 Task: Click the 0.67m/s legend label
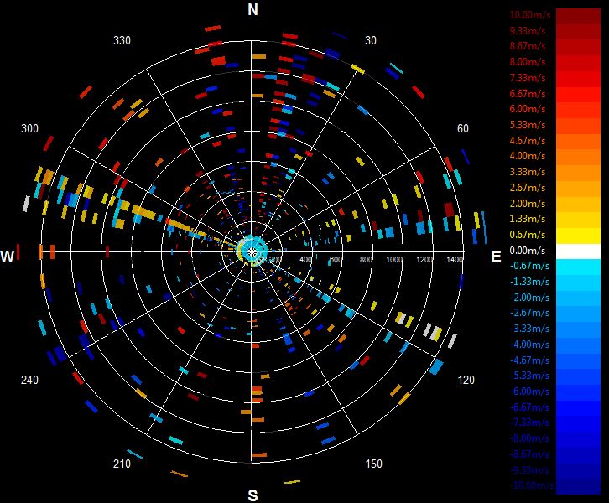coord(528,235)
